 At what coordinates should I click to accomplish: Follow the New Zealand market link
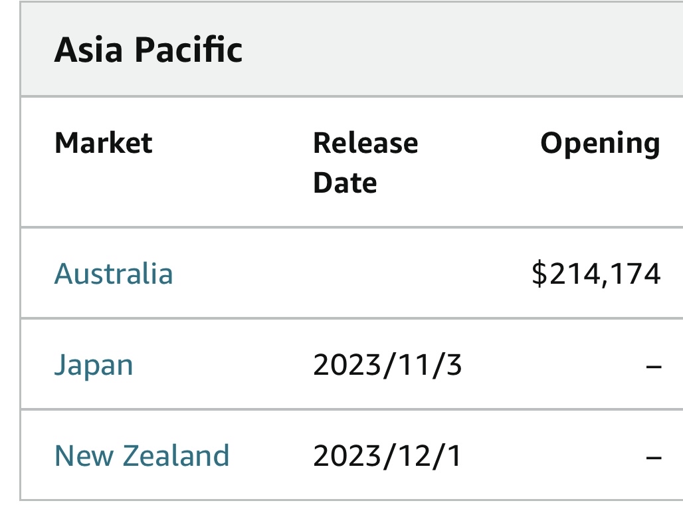pos(142,457)
